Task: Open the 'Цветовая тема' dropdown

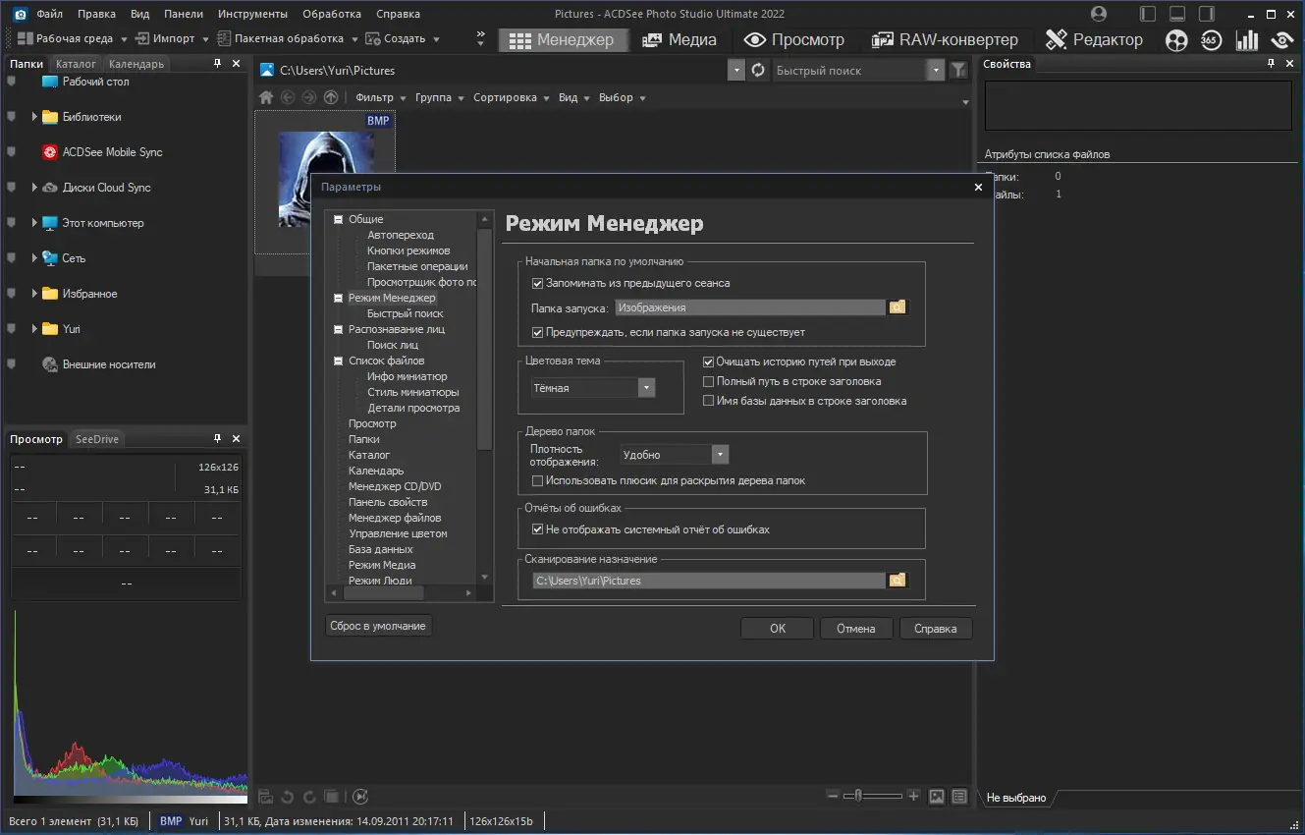Action: click(x=593, y=388)
